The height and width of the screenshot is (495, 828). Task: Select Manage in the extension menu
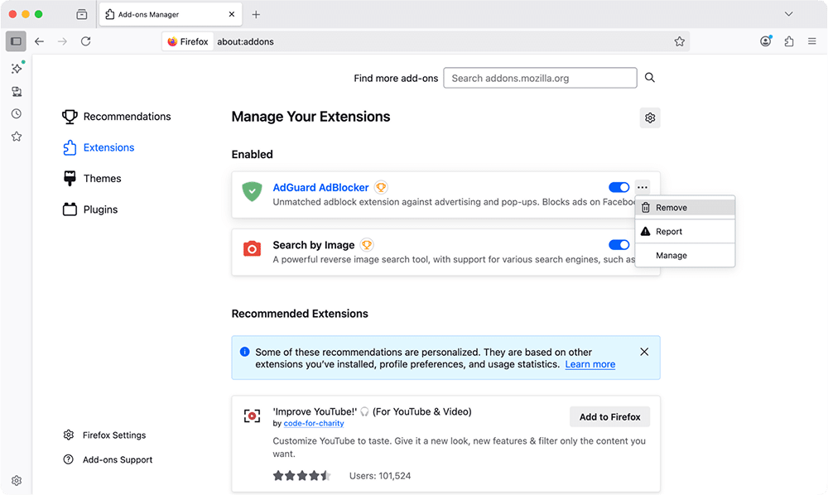coord(672,256)
